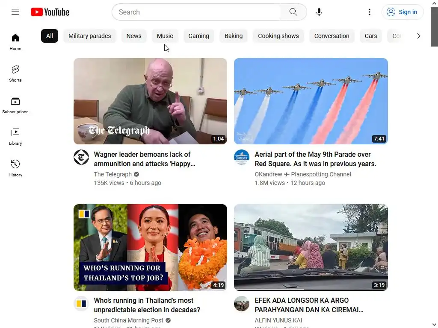Click the scrollbar up arrow
The width and height of the screenshot is (438, 328).
434,3
